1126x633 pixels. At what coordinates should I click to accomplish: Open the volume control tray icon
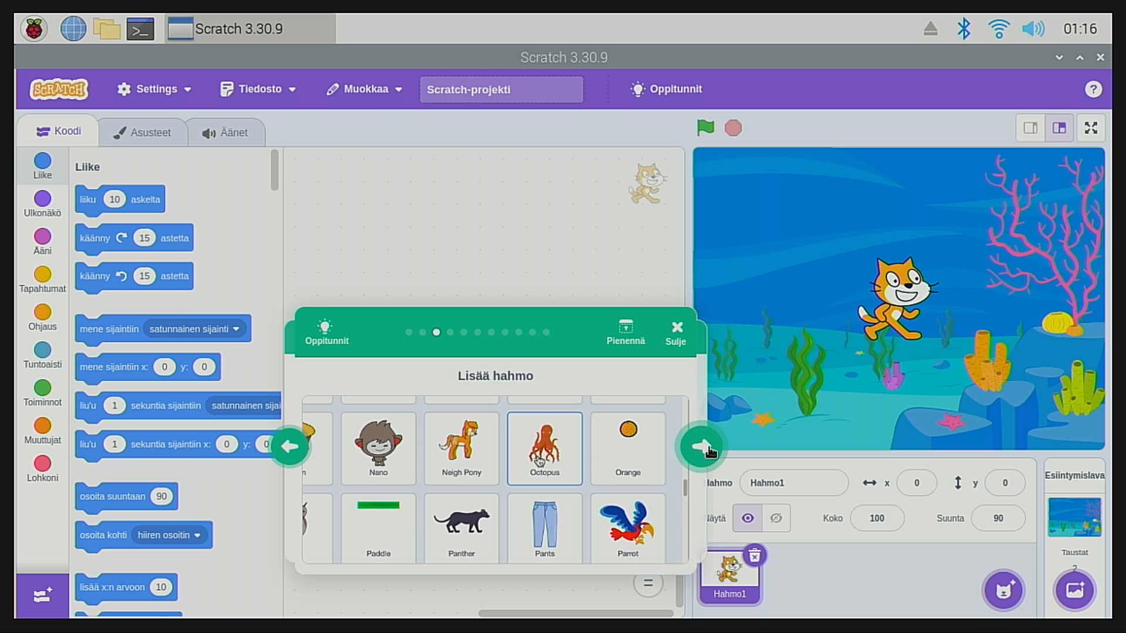[x=1033, y=29]
